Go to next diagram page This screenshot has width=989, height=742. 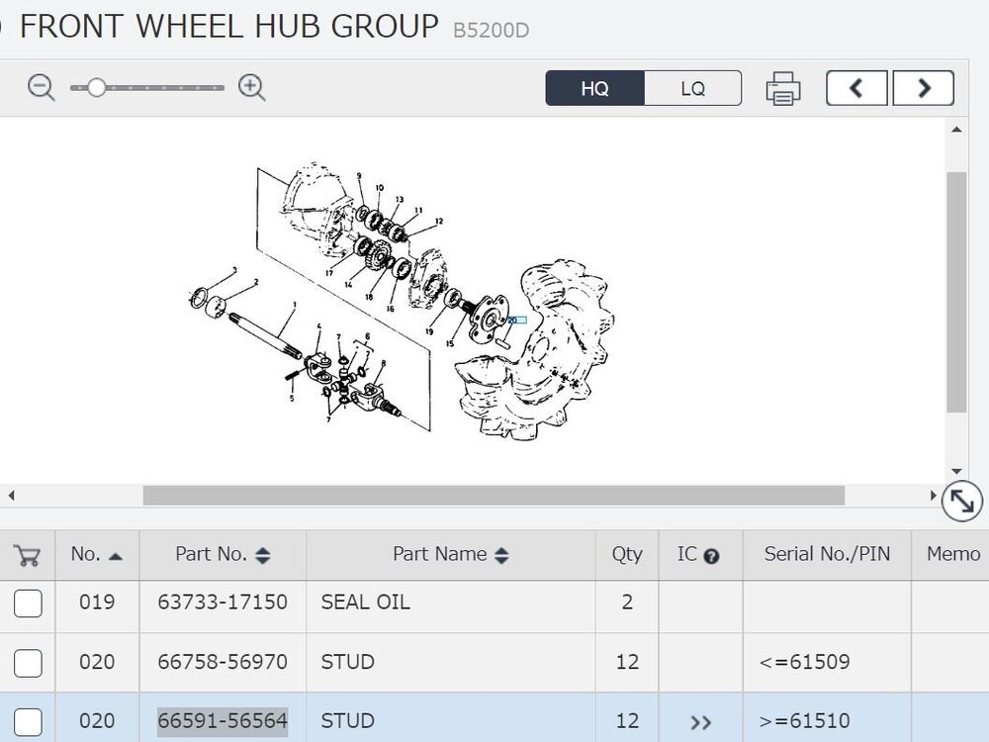point(923,87)
